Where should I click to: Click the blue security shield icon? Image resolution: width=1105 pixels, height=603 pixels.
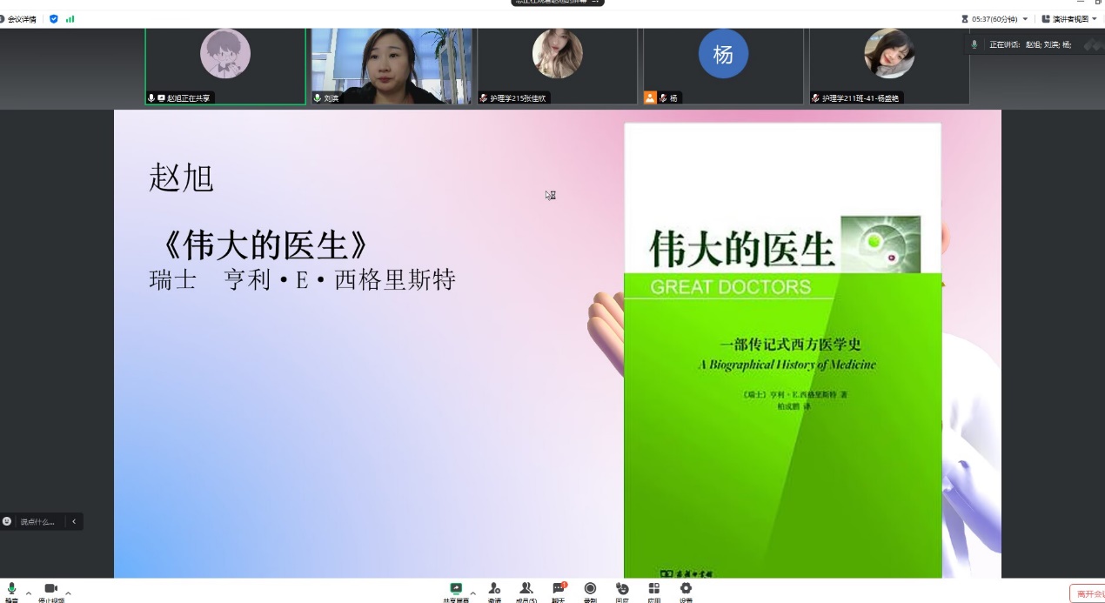54,19
